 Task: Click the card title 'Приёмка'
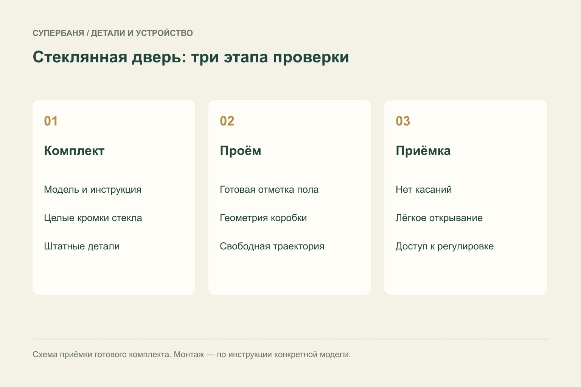tap(423, 151)
